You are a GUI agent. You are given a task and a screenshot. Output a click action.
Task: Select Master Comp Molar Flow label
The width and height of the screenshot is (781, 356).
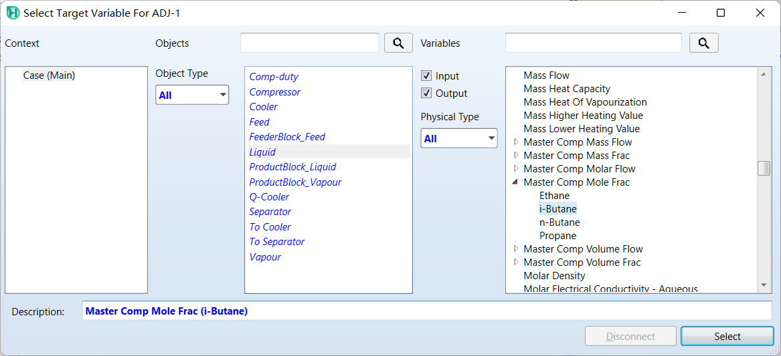(580, 168)
